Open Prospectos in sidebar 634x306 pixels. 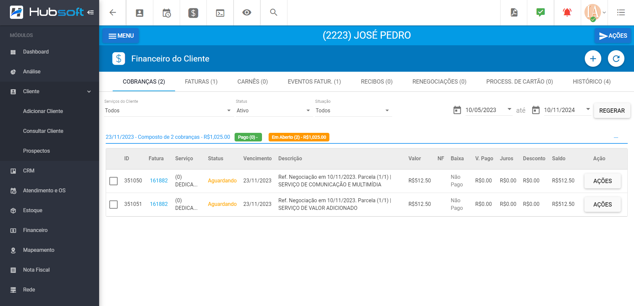click(x=50, y=151)
